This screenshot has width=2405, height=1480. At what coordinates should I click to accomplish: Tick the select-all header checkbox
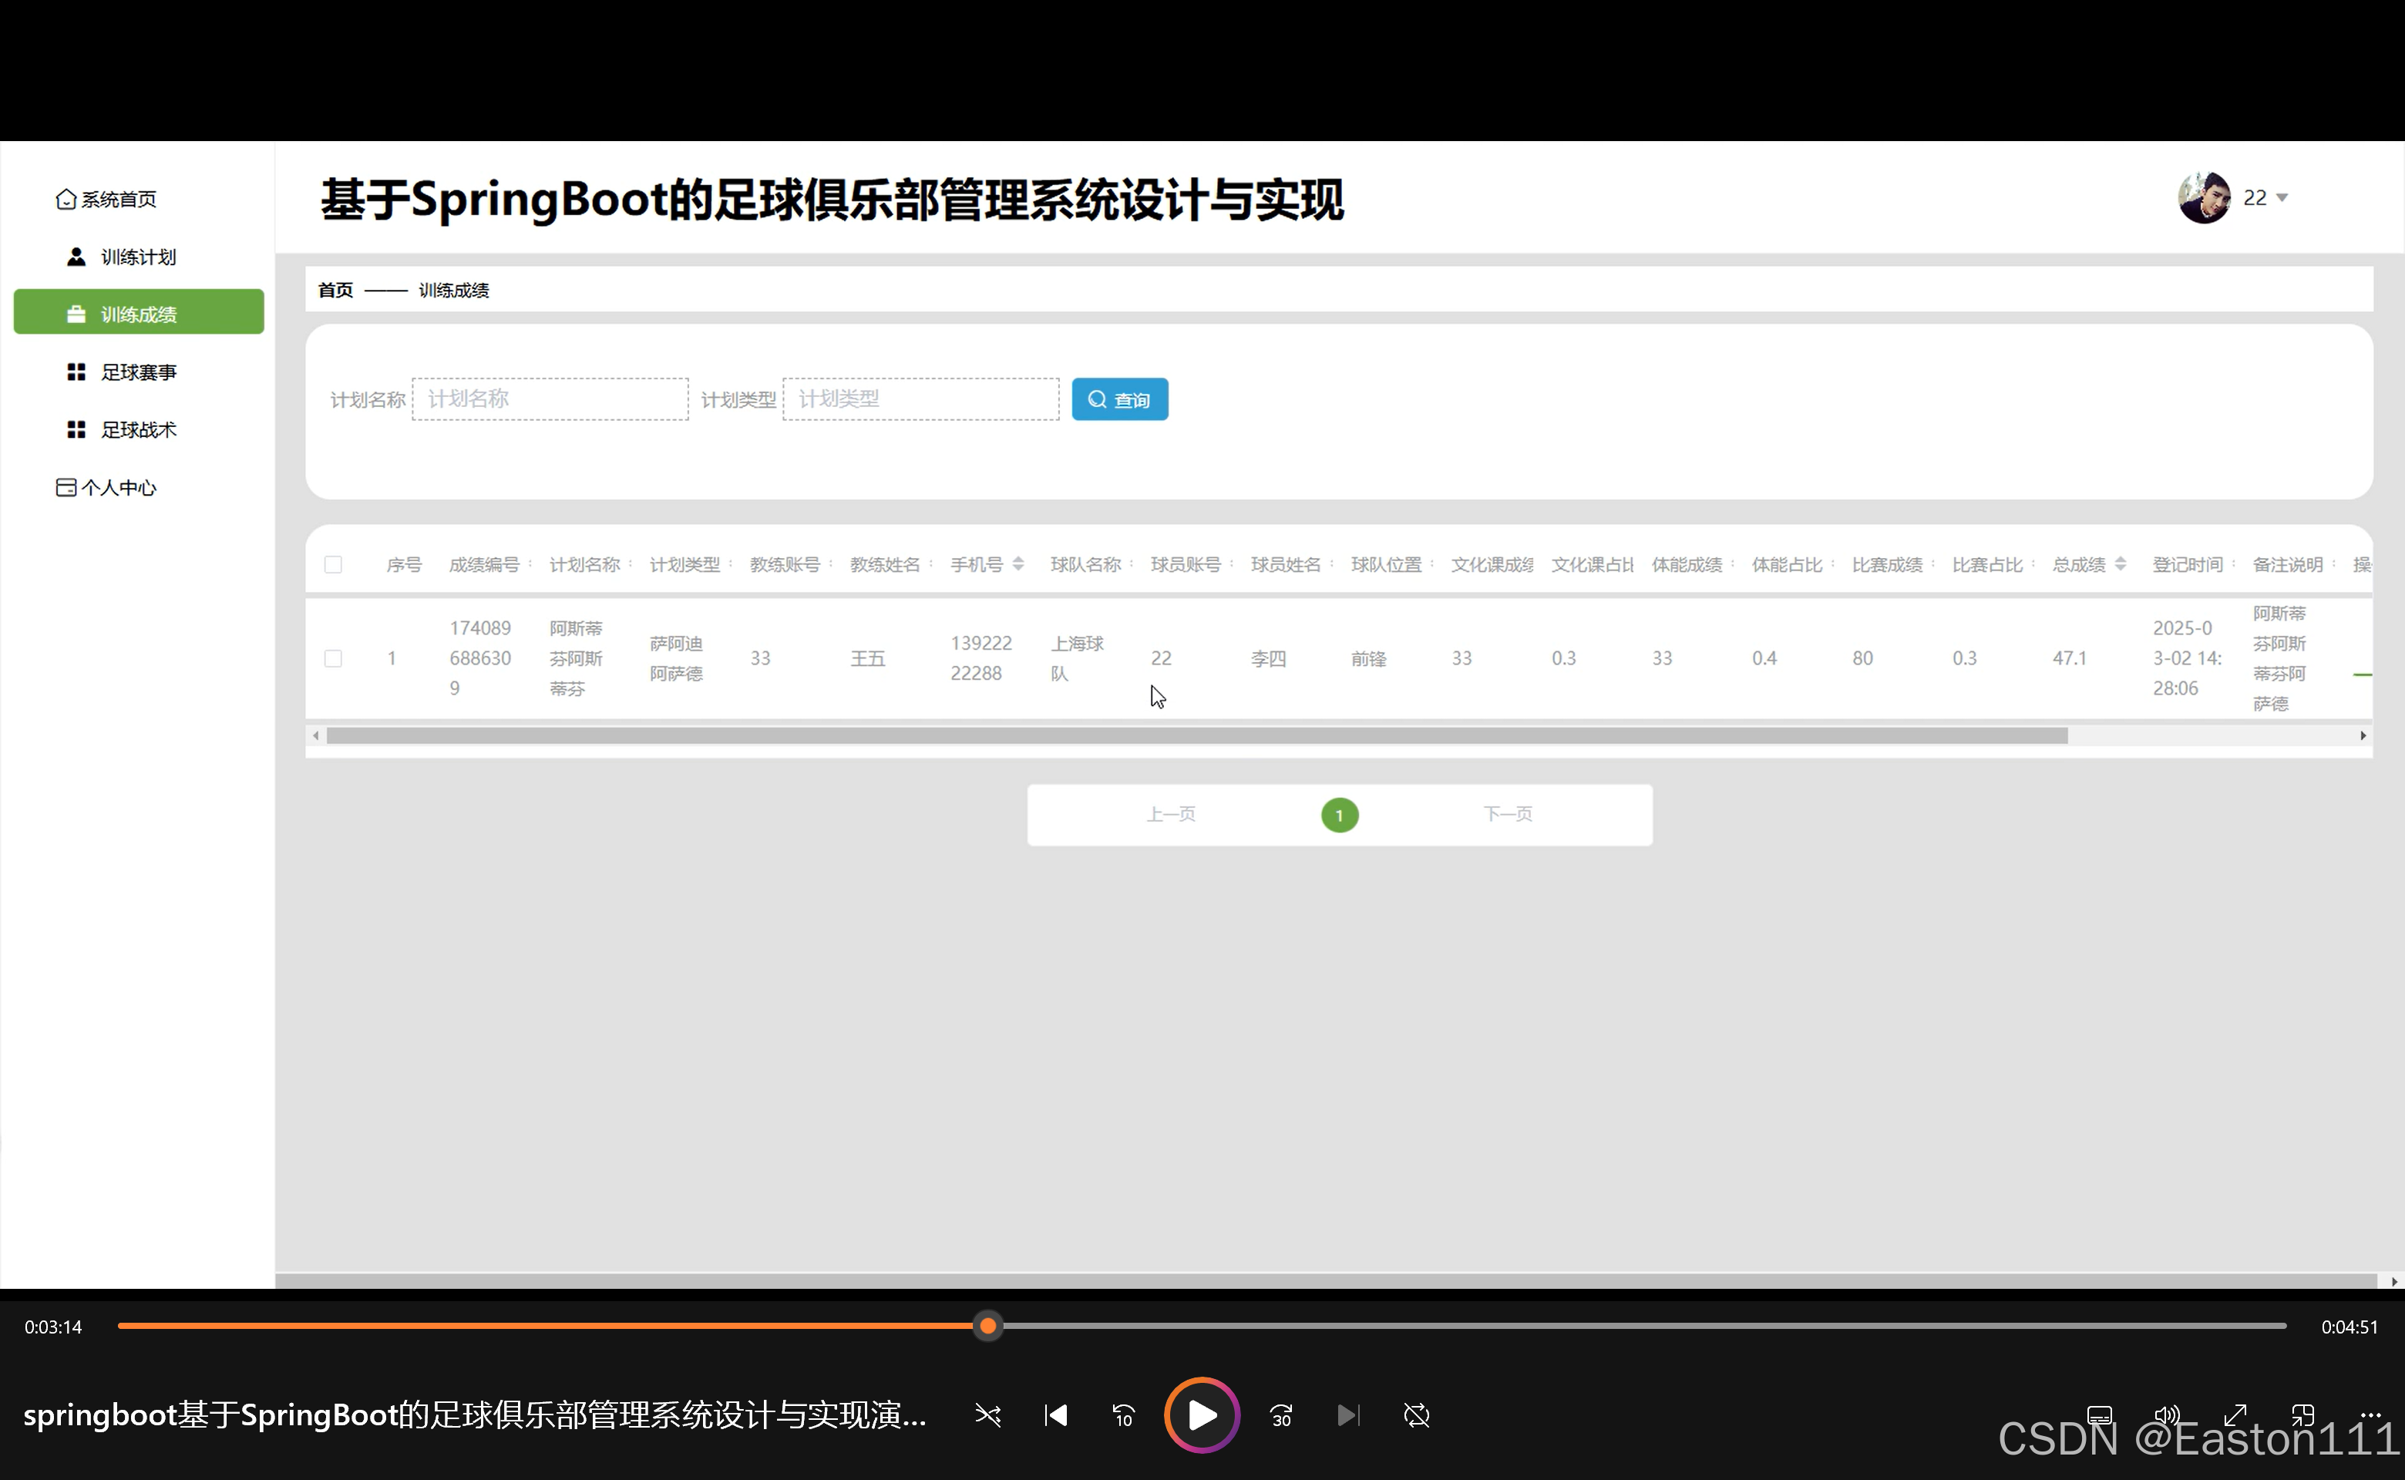click(333, 565)
